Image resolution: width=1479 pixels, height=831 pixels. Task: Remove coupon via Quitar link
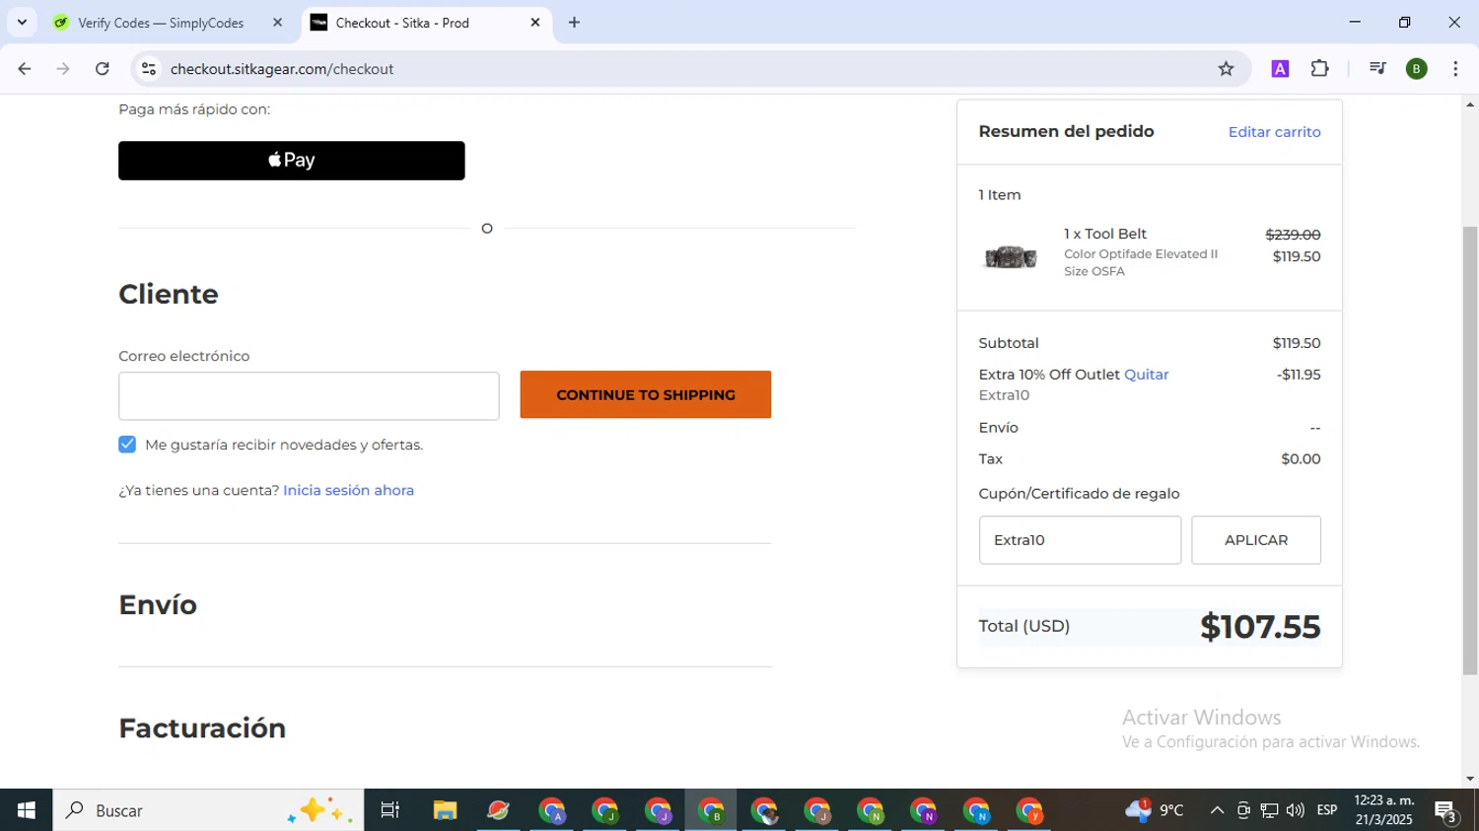coord(1147,375)
